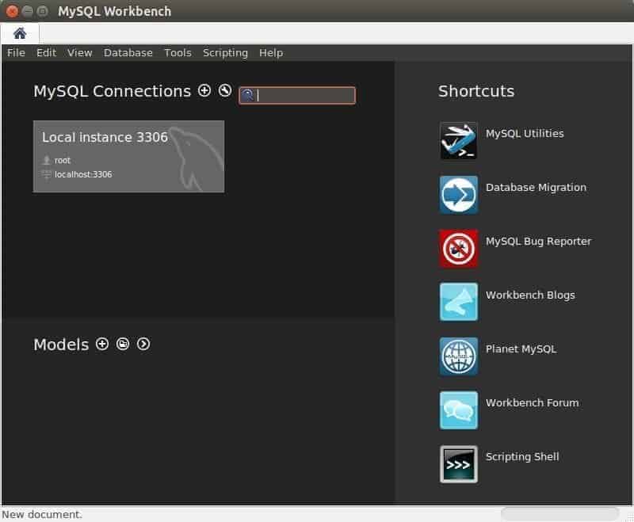This screenshot has height=522, width=634.
Task: Open the MySQL Bug Reporter icon
Action: pos(459,249)
